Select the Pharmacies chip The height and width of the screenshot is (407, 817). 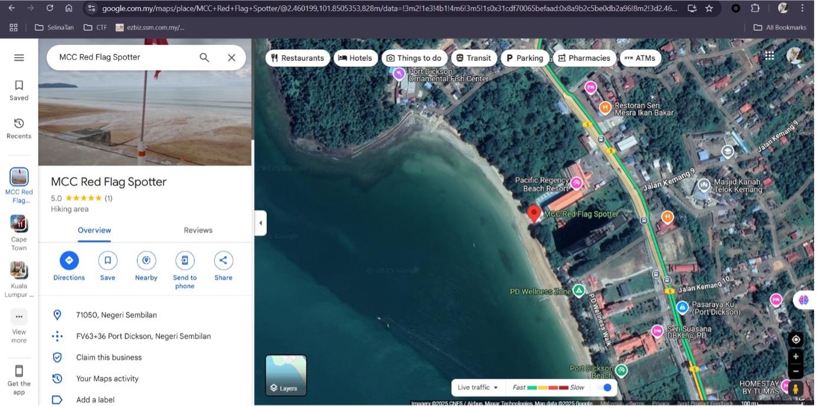584,58
